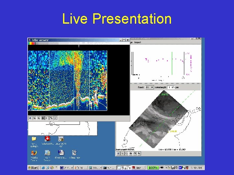This screenshot has height=175, width=234.
Task: Select the arrow pointer tool in multichannel viewer toolbar
Action: (x=139, y=153)
